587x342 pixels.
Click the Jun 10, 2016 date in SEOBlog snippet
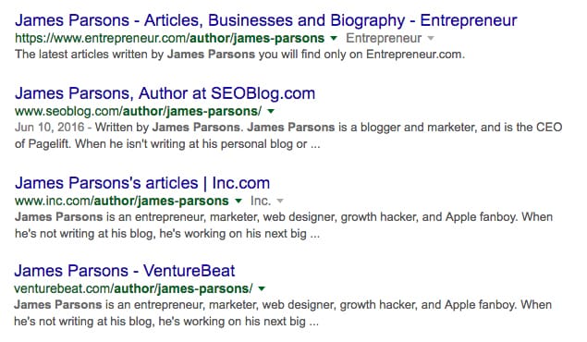[x=49, y=128]
